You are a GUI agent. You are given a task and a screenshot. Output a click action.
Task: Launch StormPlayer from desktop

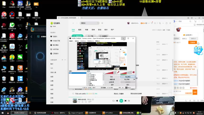click(x=20, y=79)
